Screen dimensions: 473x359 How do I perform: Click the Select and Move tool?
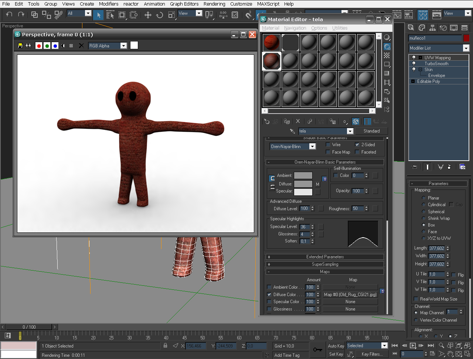[148, 15]
